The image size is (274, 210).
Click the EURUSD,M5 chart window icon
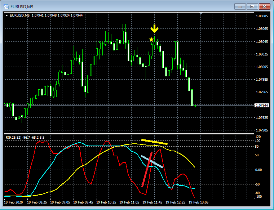[x=6, y=6]
